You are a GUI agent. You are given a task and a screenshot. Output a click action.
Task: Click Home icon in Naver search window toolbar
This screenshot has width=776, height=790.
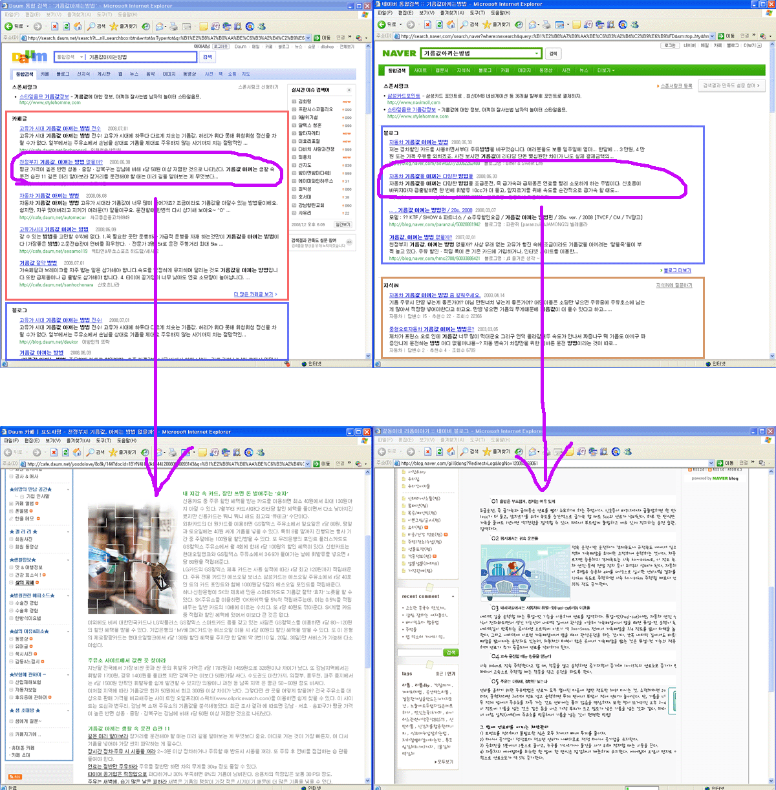coord(450,25)
